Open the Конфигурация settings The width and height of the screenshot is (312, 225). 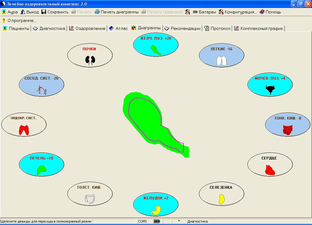(x=237, y=12)
